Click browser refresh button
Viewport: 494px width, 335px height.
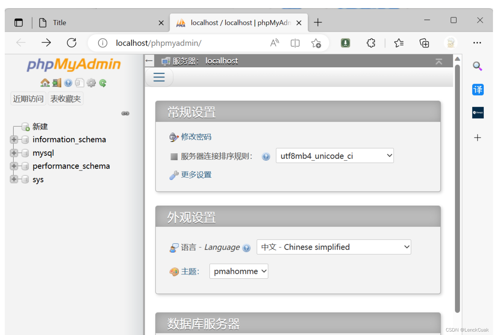(72, 43)
